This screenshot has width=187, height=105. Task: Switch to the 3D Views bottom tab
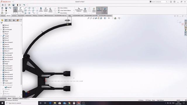pyautogui.click(x=15, y=99)
